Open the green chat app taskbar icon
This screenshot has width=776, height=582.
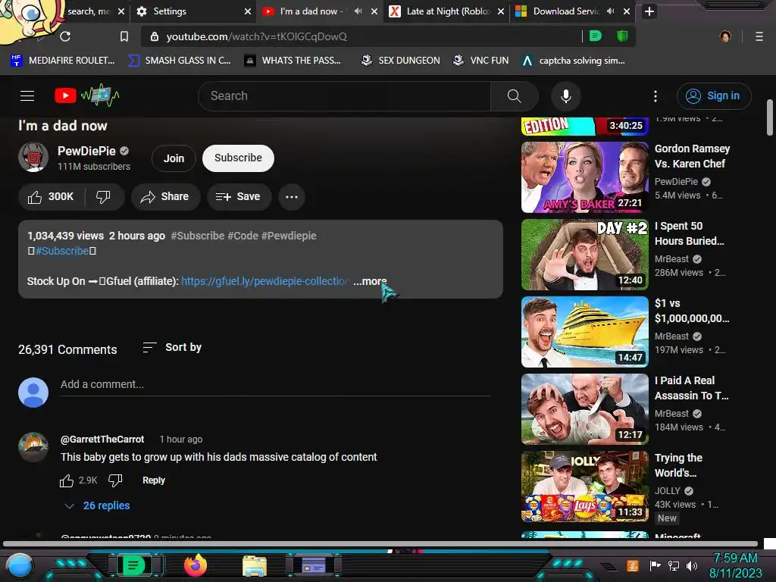134,565
